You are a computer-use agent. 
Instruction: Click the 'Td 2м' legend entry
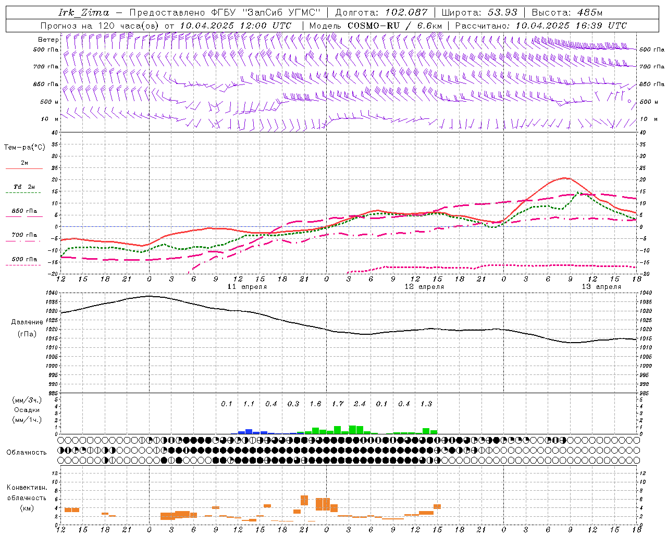click(x=24, y=187)
